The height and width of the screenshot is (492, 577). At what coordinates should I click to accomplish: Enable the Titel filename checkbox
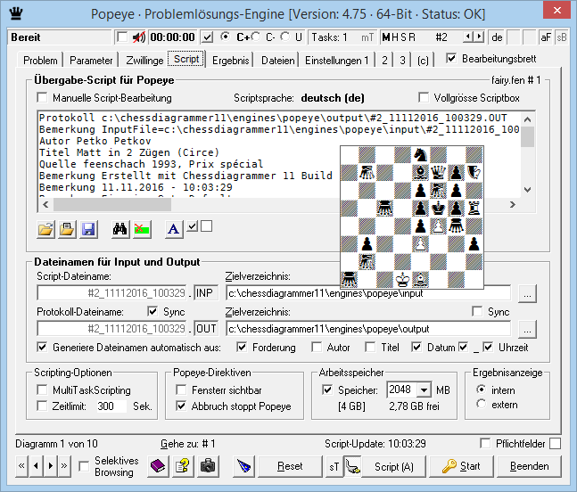(370, 347)
